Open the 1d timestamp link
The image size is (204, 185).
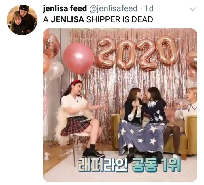[x=149, y=8]
